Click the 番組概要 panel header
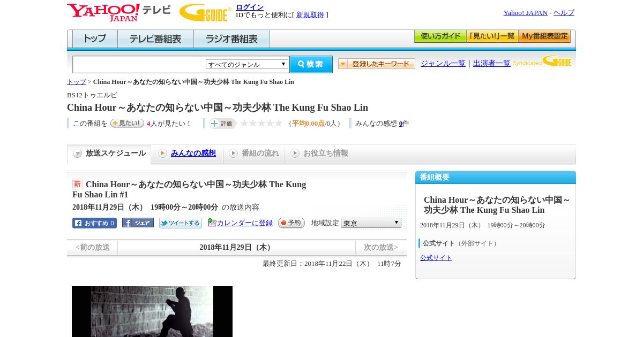 coord(496,178)
